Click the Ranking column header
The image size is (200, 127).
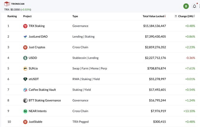(12, 16)
